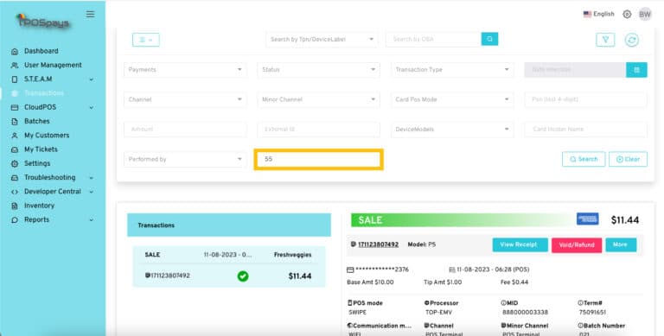
Task: Click the green success checkmark icon
Action: click(x=243, y=276)
